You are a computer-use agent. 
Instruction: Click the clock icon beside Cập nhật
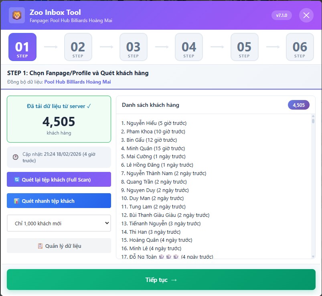[16, 157]
